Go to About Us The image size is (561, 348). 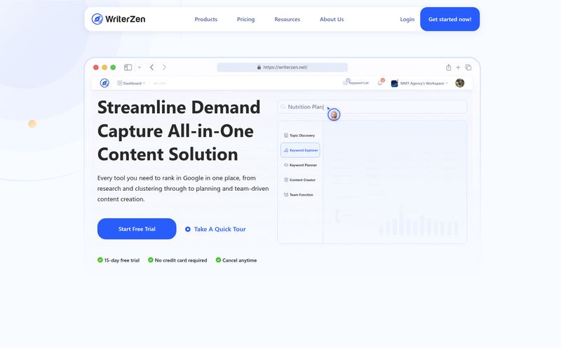coord(332,20)
